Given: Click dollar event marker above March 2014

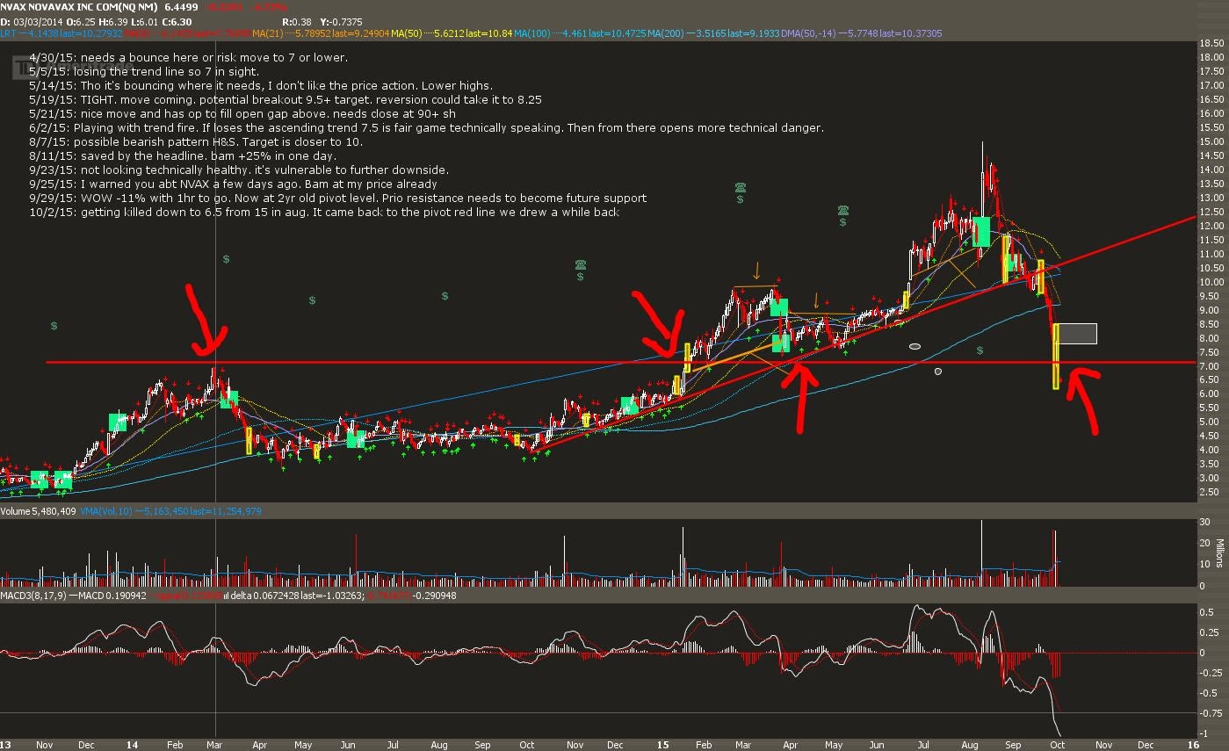Looking at the screenshot, I should (x=226, y=259).
